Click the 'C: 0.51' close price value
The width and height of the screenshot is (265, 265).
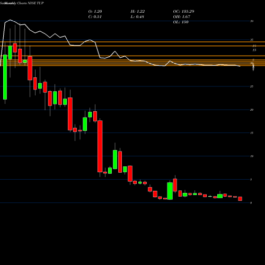point(95,17)
